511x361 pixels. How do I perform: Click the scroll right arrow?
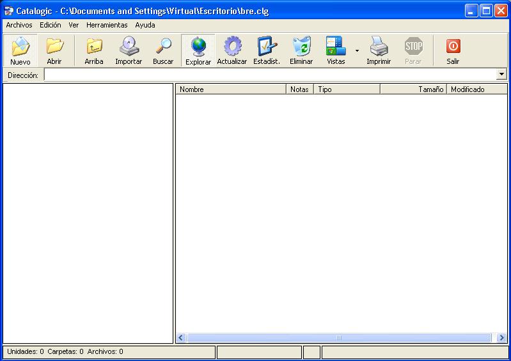click(501, 337)
